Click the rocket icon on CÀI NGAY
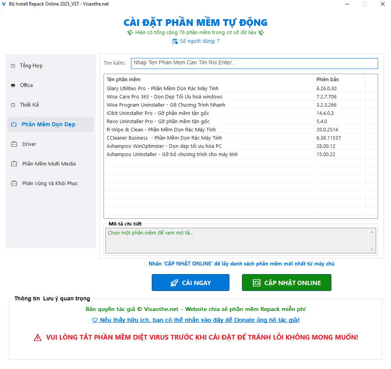This screenshot has height=369, width=391. pyautogui.click(x=174, y=283)
